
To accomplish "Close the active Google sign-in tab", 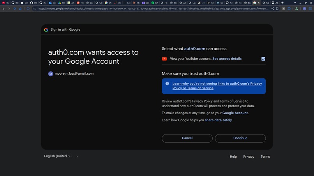I will pos(259,3).
